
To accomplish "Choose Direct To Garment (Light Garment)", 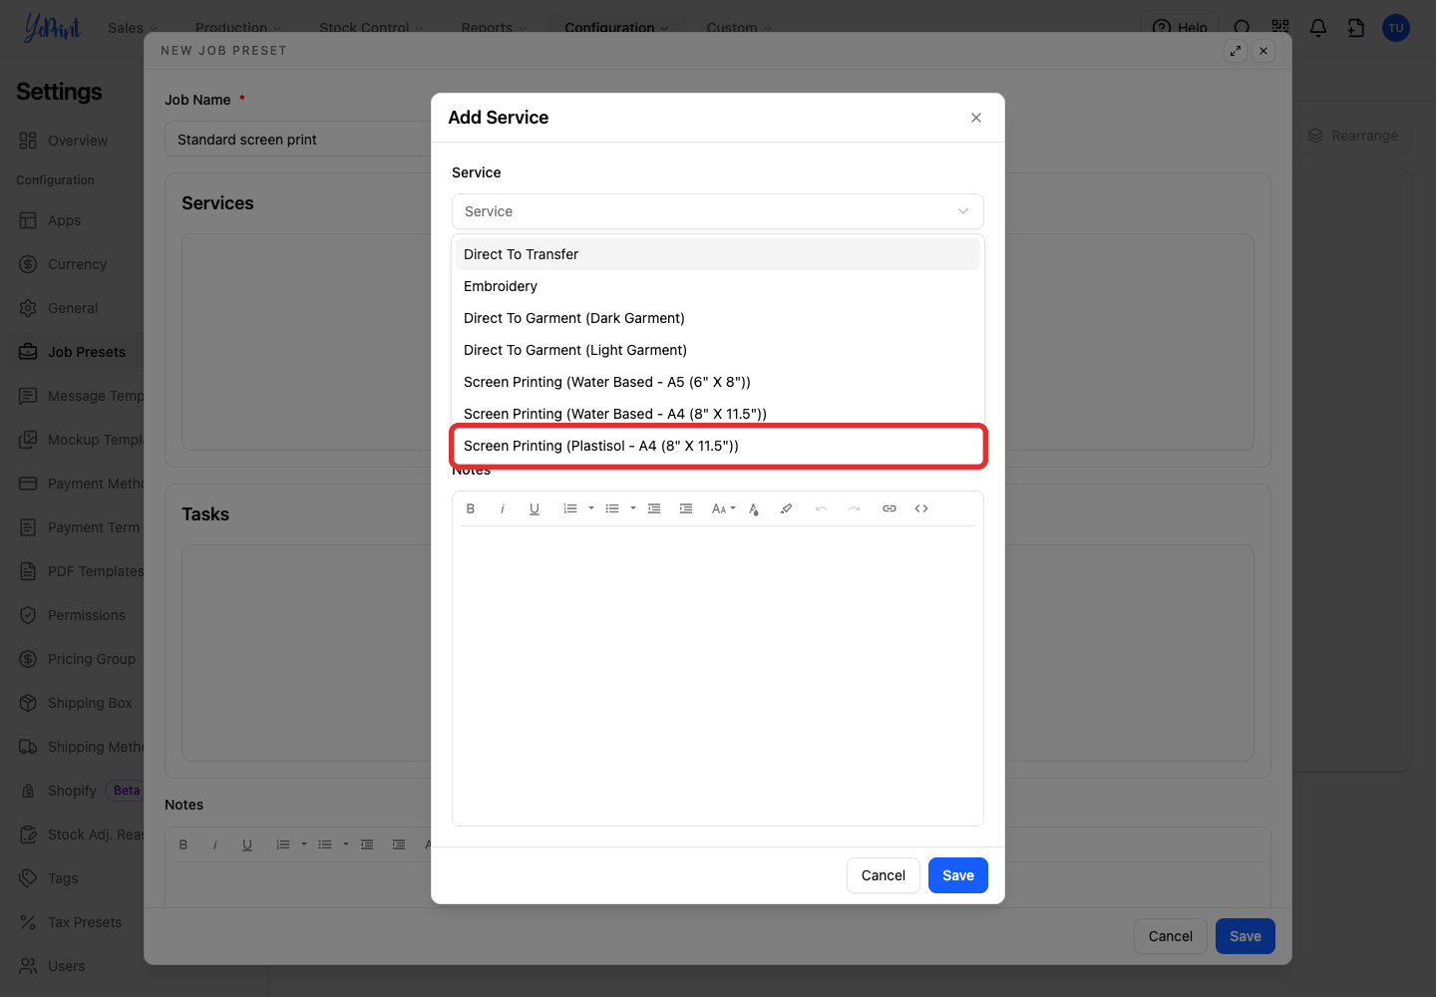I will click(718, 350).
